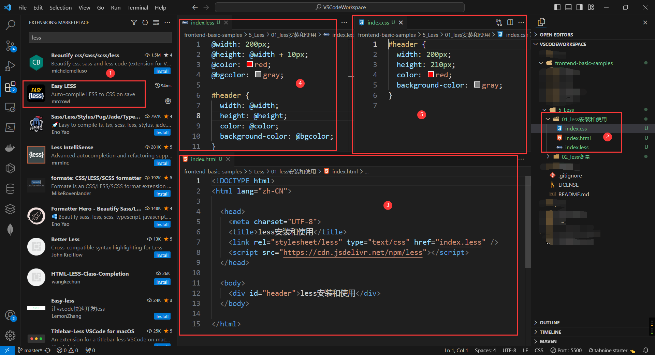The height and width of the screenshot is (355, 655).
Task: Toggle the secondary side bar layout button
Action: pos(580,7)
